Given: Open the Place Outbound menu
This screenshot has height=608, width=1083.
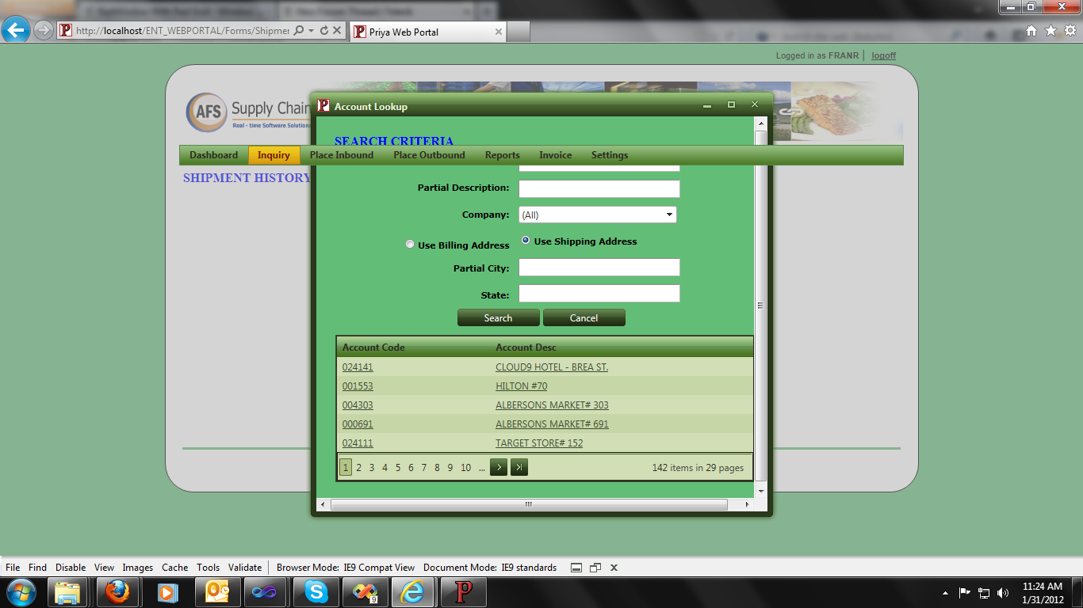Looking at the screenshot, I should click(x=429, y=155).
